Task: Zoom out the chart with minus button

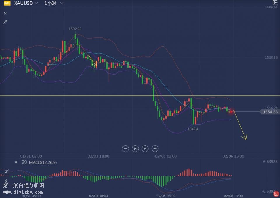Action: point(125,149)
